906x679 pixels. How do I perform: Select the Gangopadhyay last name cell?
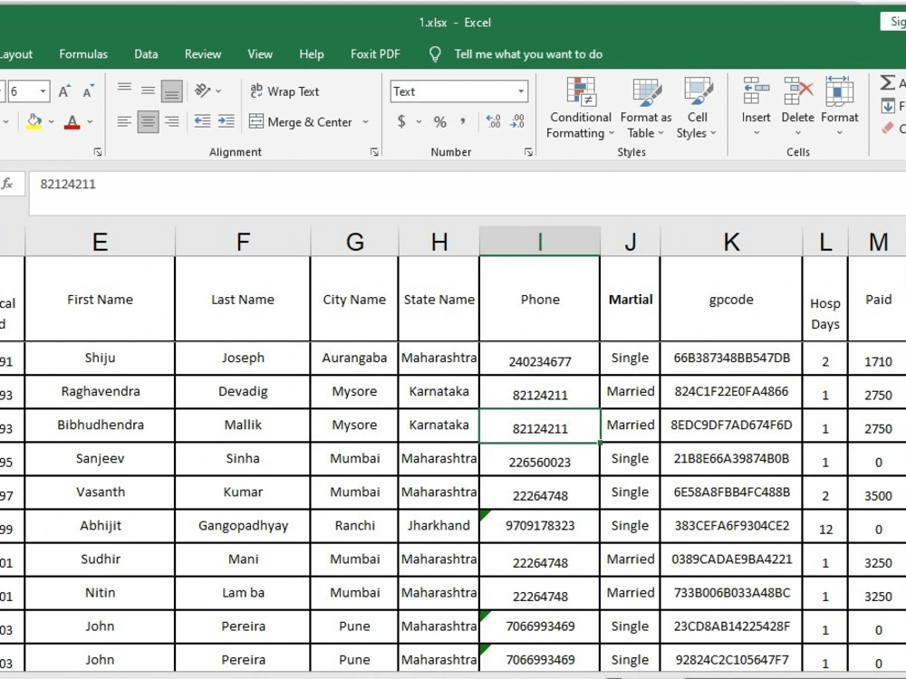pyautogui.click(x=243, y=525)
